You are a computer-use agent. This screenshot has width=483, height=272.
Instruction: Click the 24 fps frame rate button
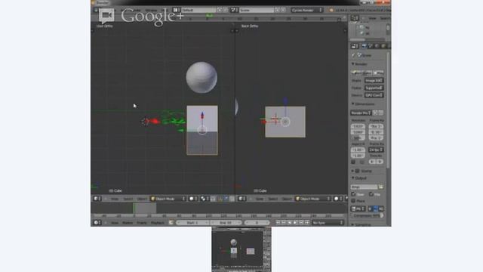point(376,150)
